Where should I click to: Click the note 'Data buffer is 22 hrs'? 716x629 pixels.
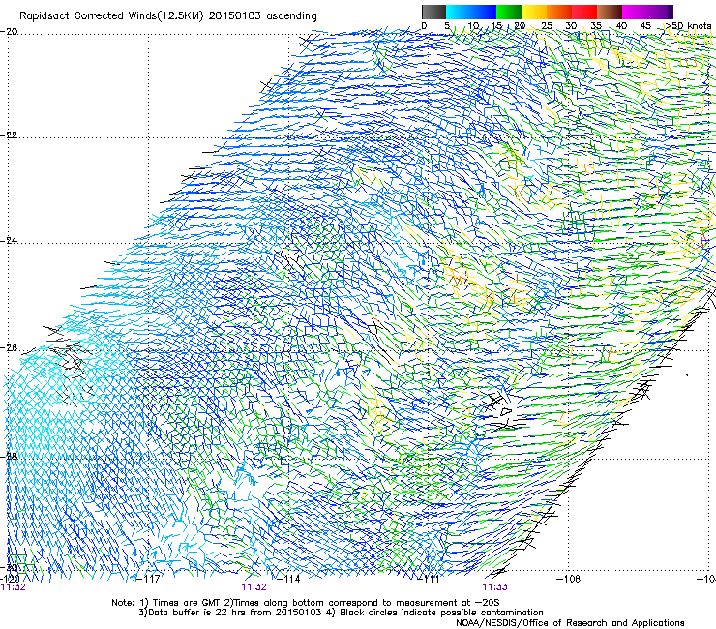pos(195,613)
